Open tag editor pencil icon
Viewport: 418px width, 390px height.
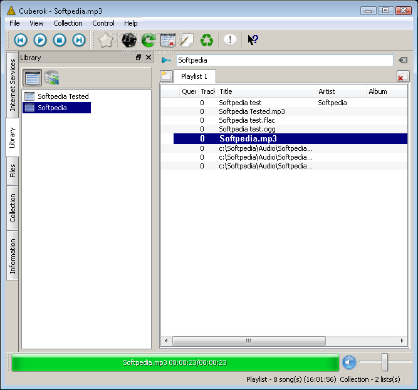[x=187, y=40]
